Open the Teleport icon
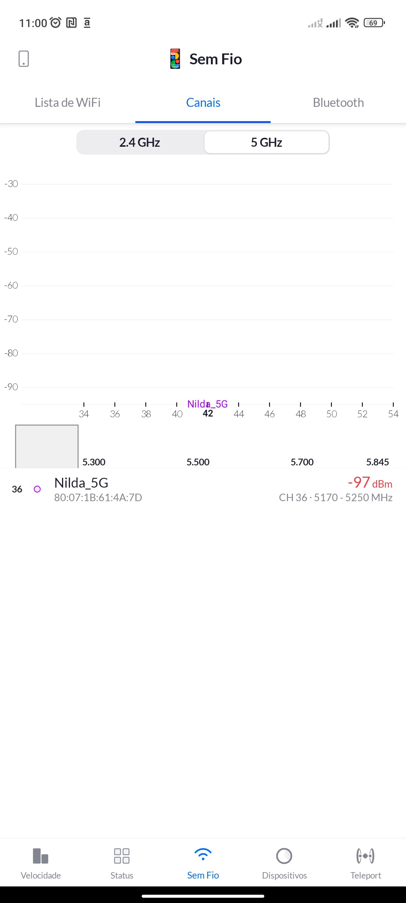 point(365,856)
